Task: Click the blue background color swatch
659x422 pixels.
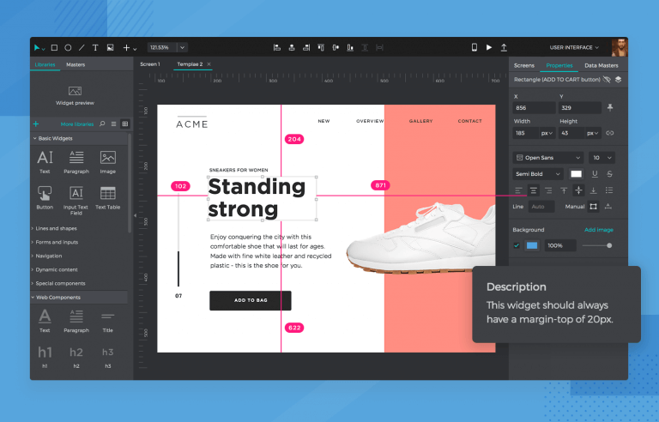Action: point(532,245)
